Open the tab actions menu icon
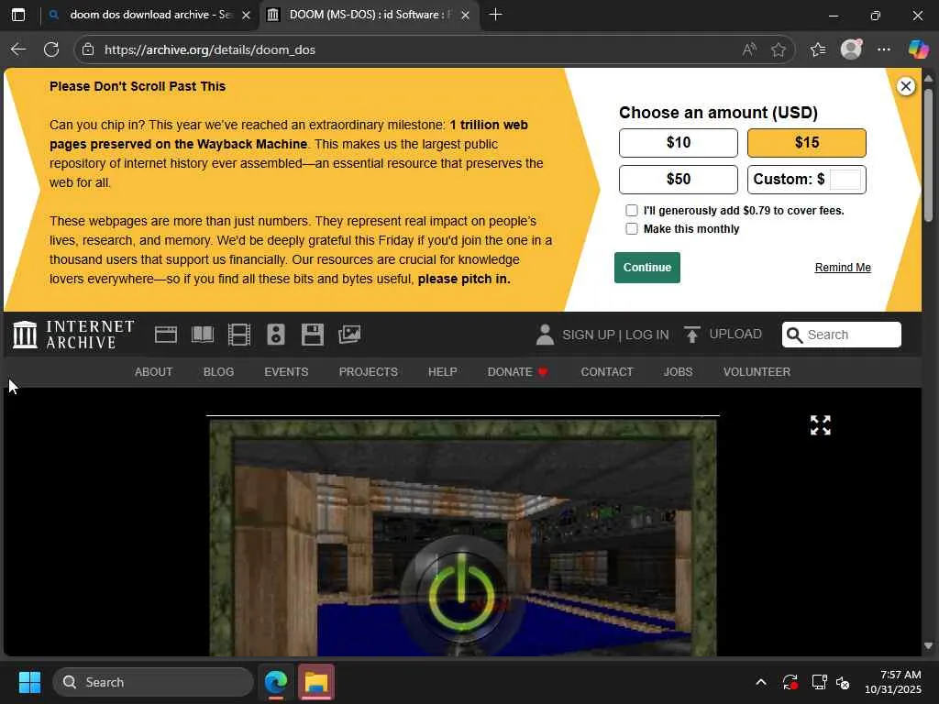The image size is (939, 704). tap(18, 15)
